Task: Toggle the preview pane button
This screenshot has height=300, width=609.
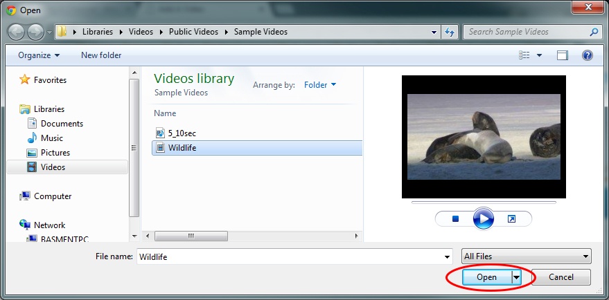Action: (562, 55)
